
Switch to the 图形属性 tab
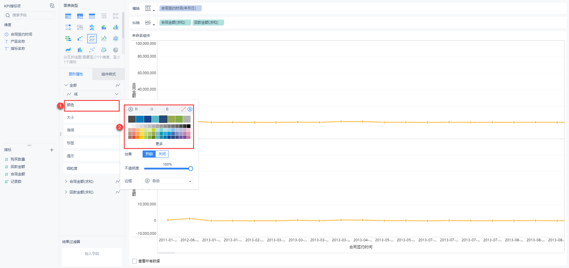pos(76,74)
